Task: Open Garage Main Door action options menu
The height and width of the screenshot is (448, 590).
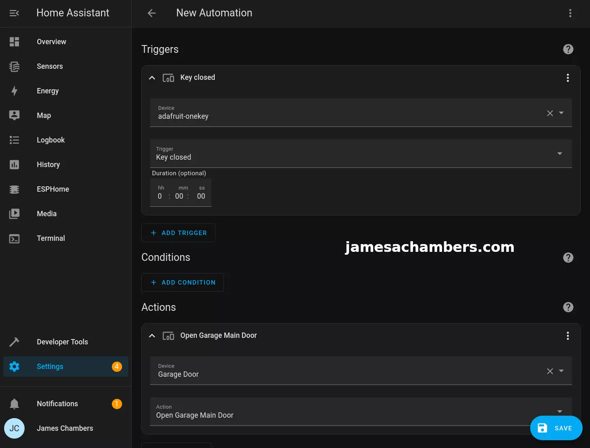Action: [x=567, y=336]
